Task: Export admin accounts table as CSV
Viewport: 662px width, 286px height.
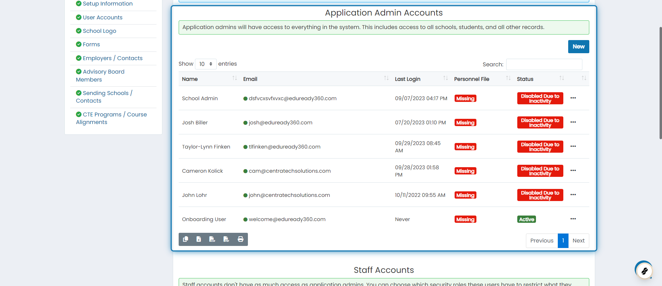Action: [x=212, y=239]
